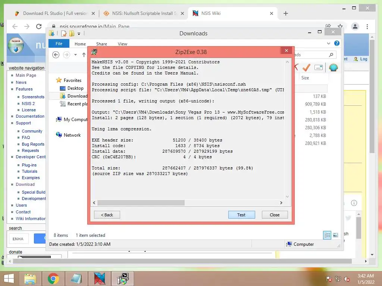Open the FAQ link in NSIS wiki
This screenshot has width=382, height=286.
(x=26, y=137)
